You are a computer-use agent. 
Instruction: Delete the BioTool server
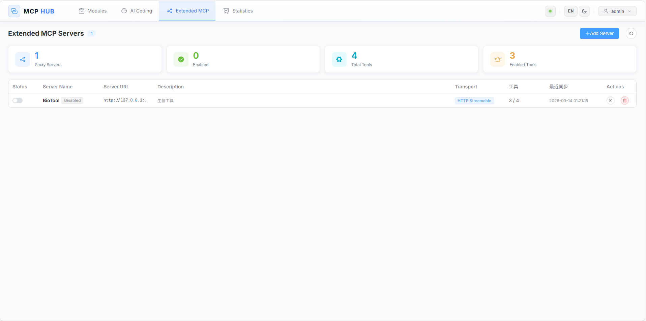(624, 100)
